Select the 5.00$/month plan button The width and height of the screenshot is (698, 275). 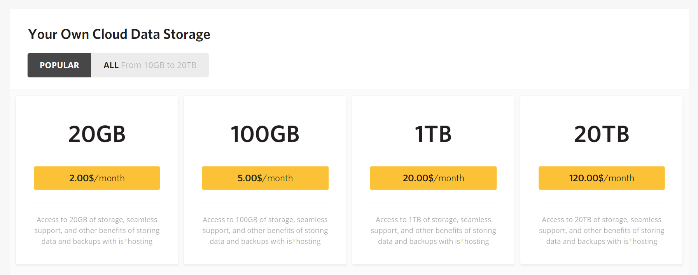point(265,178)
